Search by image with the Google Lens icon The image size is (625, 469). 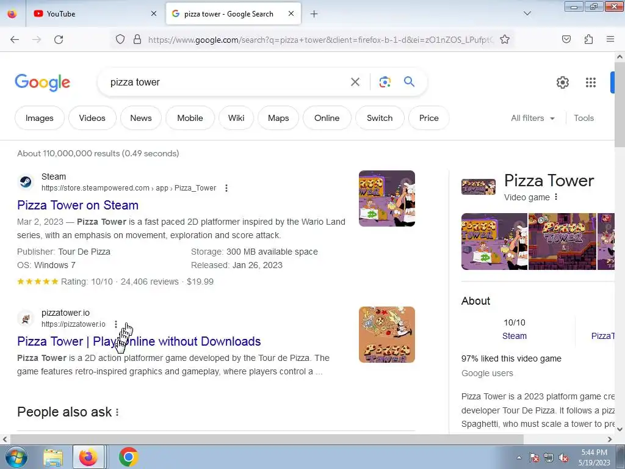coord(385,82)
